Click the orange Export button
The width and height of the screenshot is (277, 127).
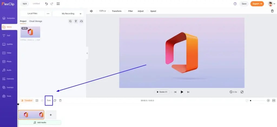pos(257,4)
